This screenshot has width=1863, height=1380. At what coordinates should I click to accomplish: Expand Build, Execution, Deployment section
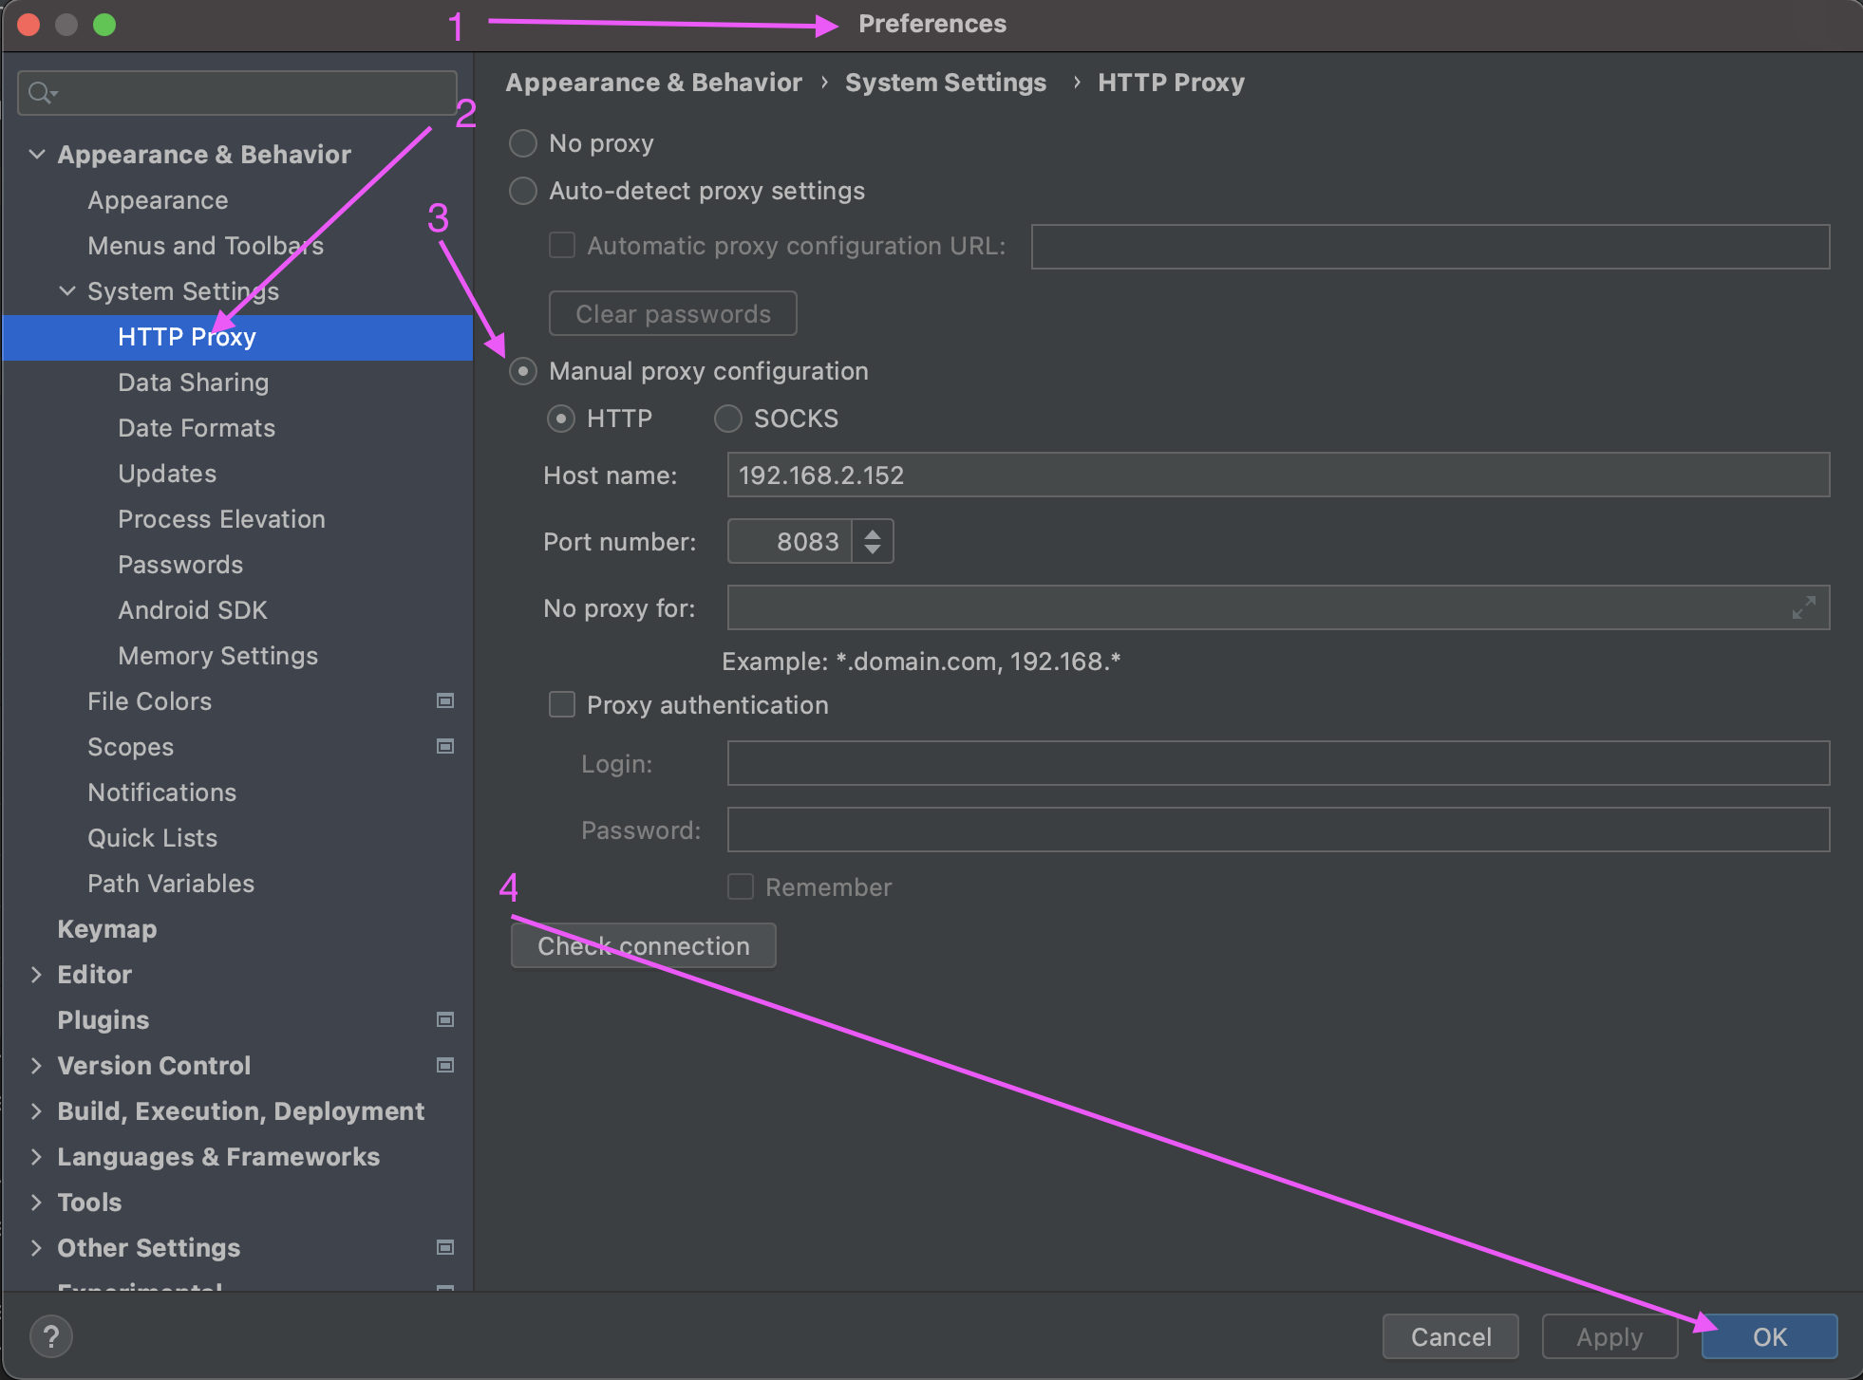click(36, 1111)
